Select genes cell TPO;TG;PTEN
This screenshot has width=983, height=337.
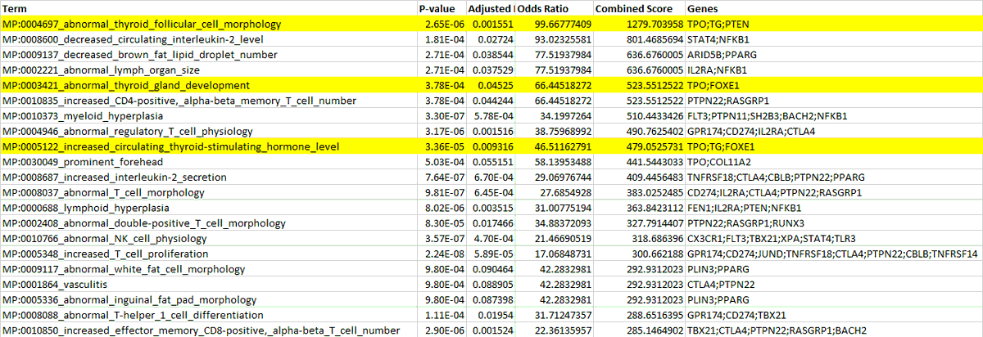[833, 25]
